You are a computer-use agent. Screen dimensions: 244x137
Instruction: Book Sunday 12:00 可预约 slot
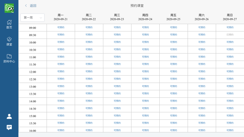point(230,72)
